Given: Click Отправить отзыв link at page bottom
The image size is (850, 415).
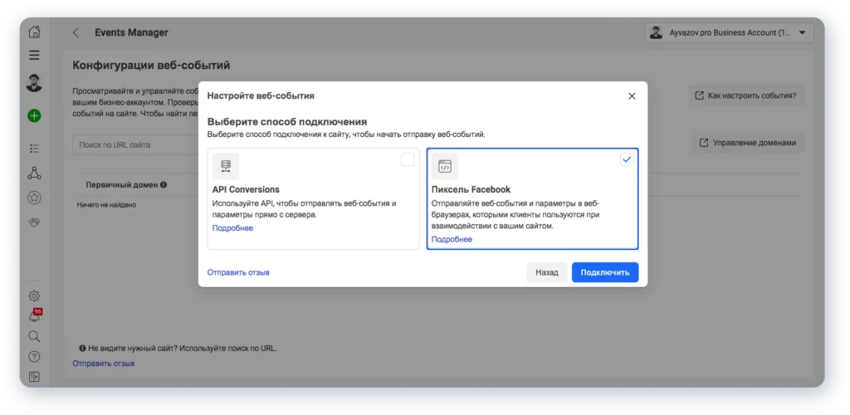Looking at the screenshot, I should [x=104, y=364].
